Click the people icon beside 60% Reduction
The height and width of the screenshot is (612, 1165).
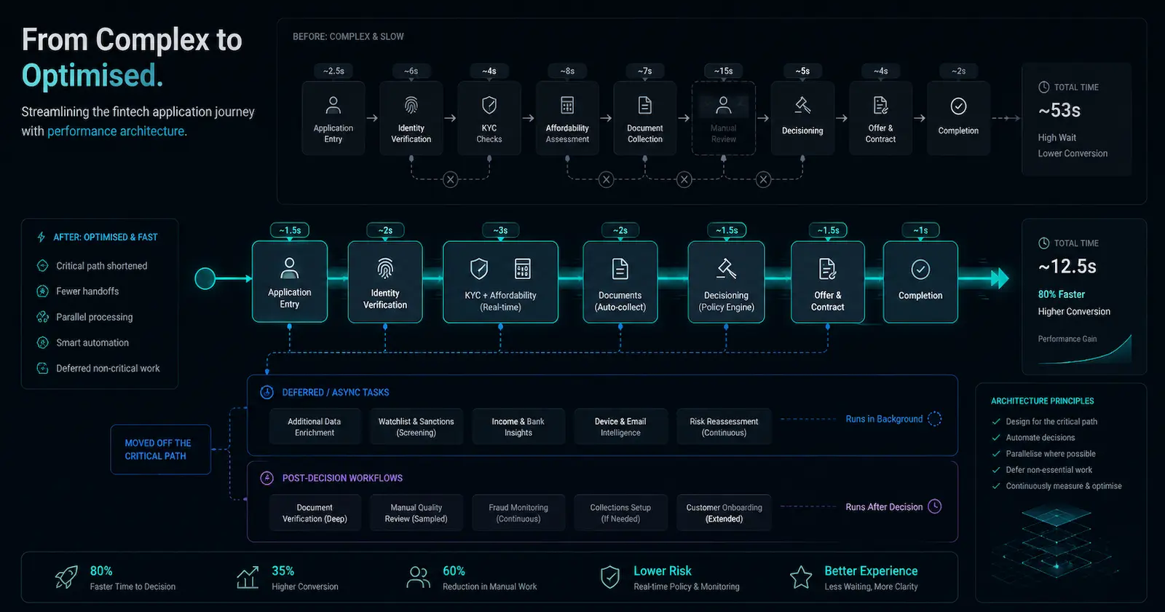coord(418,577)
